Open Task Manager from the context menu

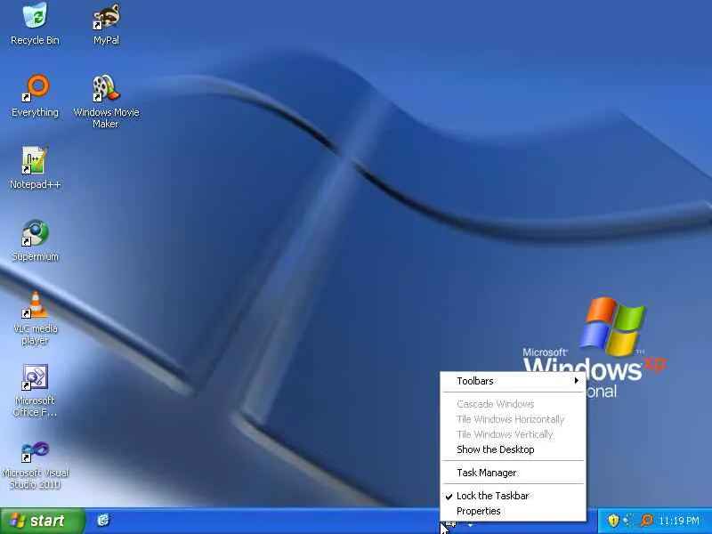(x=514, y=473)
